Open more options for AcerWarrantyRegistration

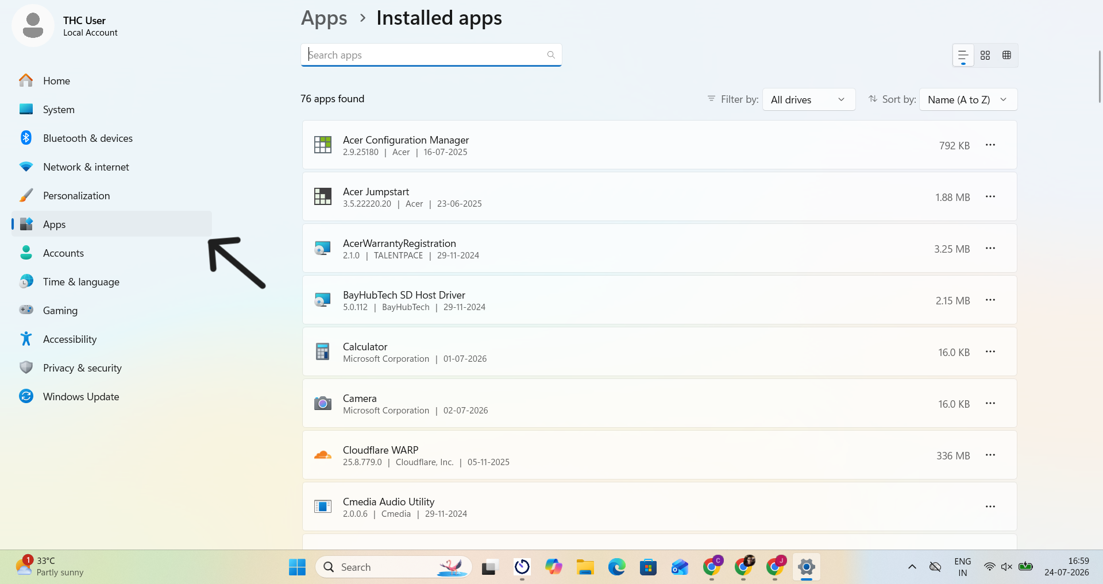(990, 248)
